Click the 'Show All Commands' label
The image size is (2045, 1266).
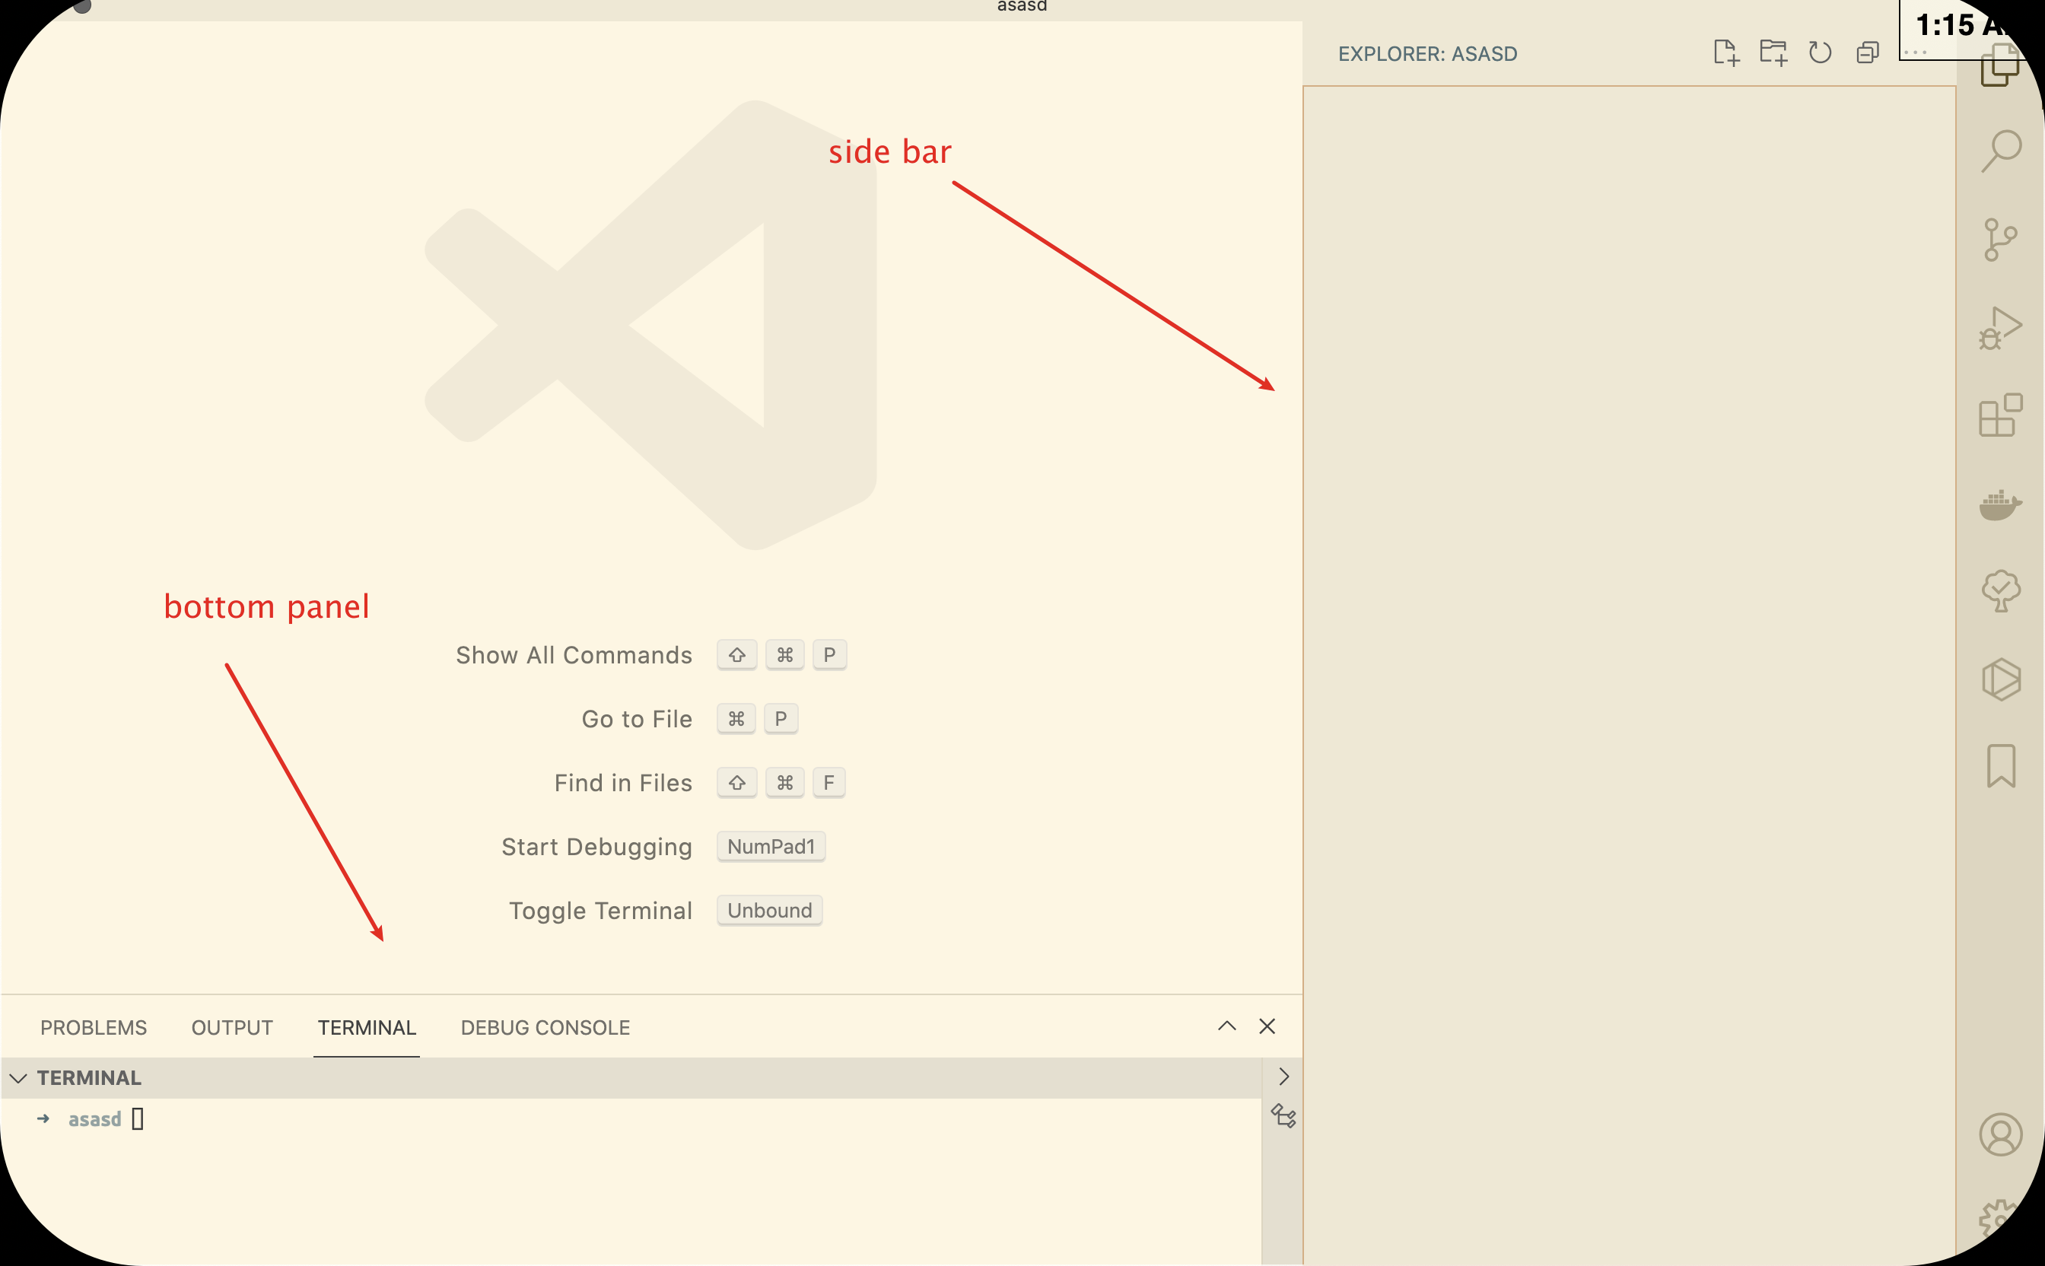pos(574,655)
